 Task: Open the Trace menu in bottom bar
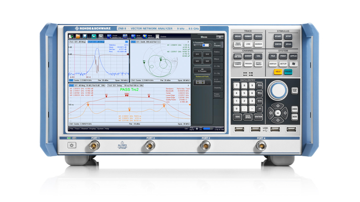pos(77,129)
